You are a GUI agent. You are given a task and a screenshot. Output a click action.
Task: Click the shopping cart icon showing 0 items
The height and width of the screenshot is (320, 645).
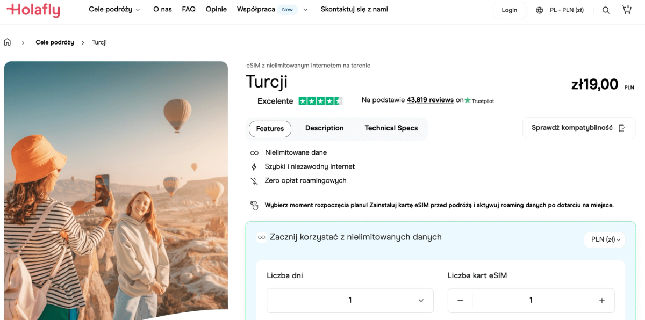tap(627, 9)
